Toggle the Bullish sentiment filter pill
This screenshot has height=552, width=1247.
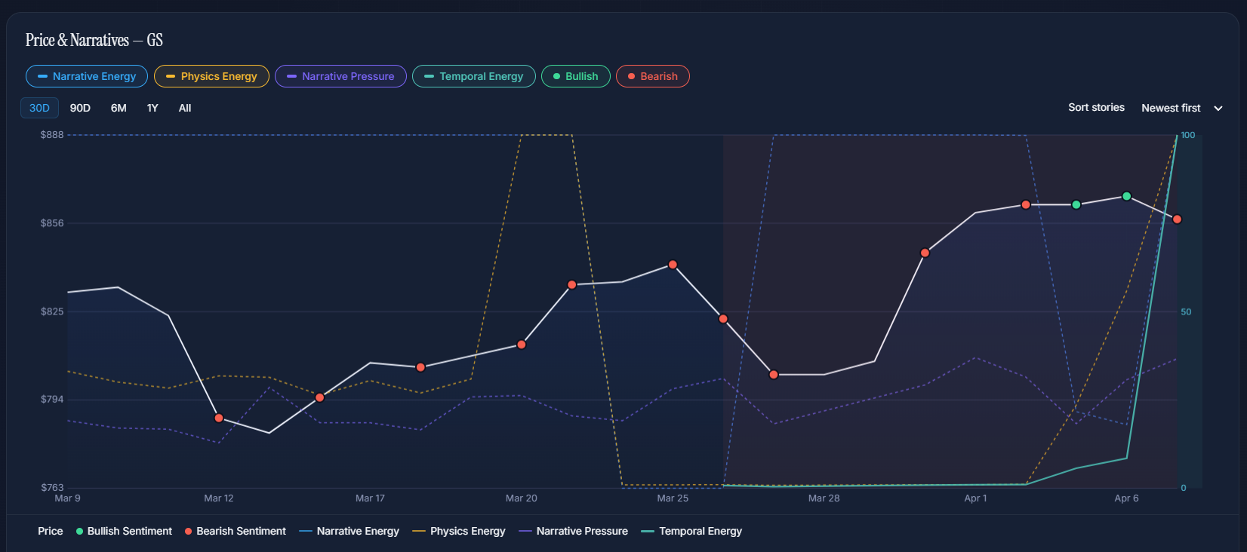[x=575, y=76]
